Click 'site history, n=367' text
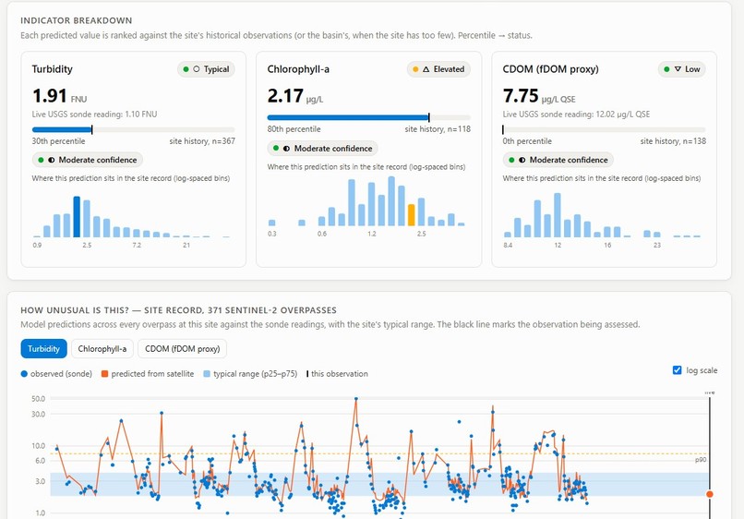 click(202, 141)
